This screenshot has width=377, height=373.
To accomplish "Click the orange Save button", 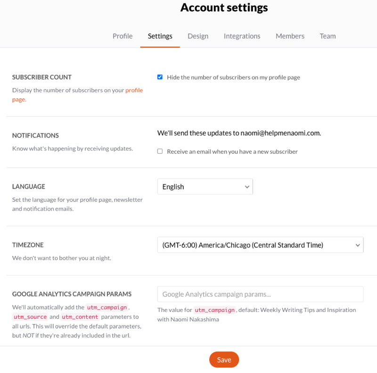I will click(x=224, y=359).
